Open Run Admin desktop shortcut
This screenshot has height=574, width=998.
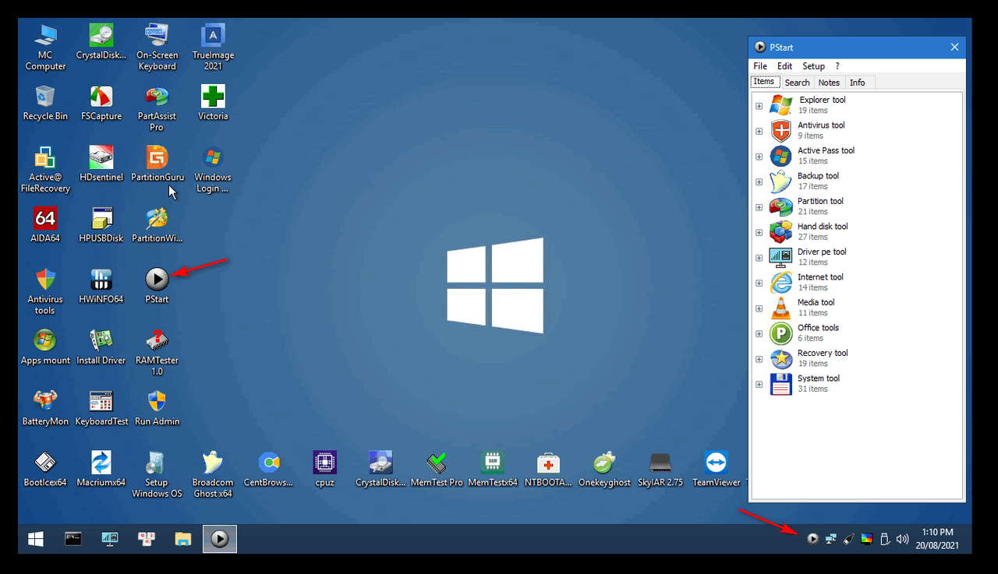[157, 407]
